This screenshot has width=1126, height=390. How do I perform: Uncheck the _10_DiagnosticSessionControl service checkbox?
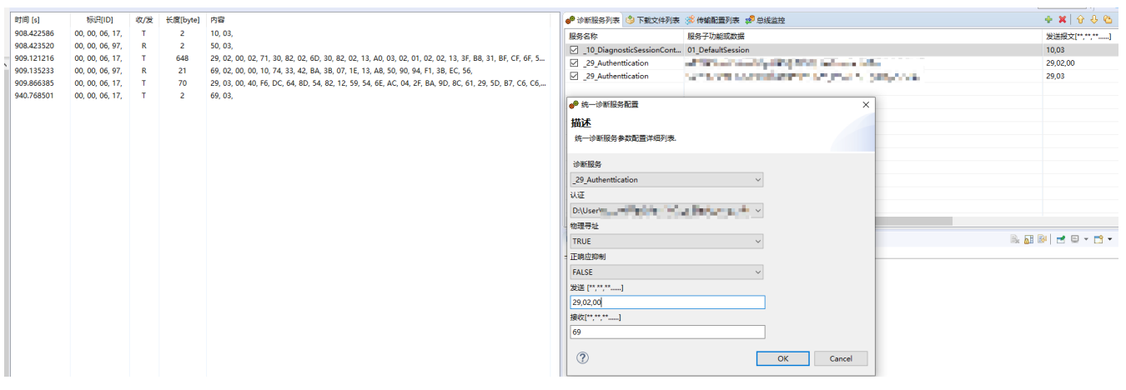pos(573,50)
